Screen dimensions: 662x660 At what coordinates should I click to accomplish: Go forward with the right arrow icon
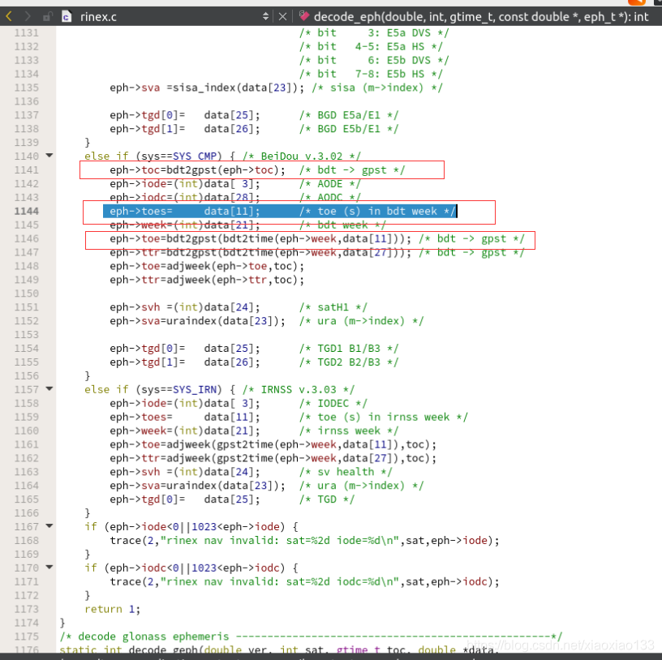28,16
